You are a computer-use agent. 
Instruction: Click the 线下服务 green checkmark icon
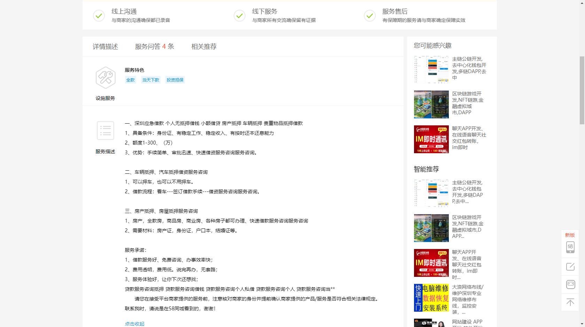coord(239,16)
